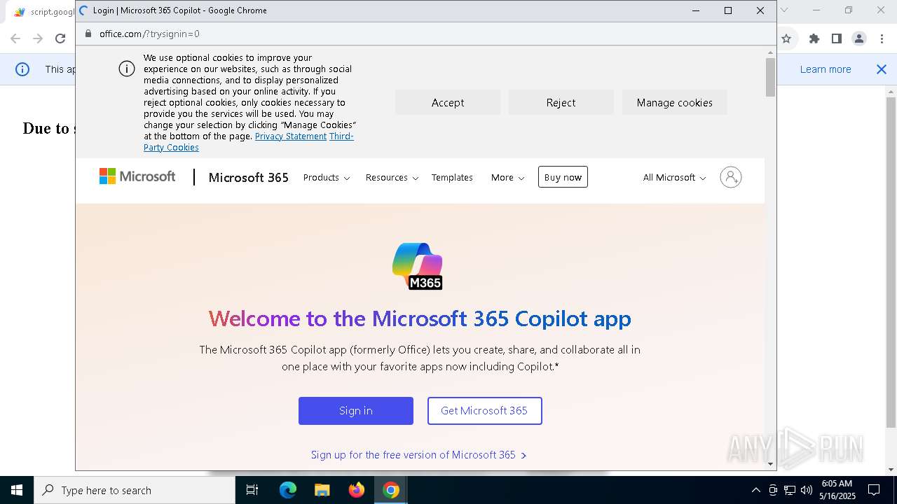Open Manage cookies options

tap(675, 103)
